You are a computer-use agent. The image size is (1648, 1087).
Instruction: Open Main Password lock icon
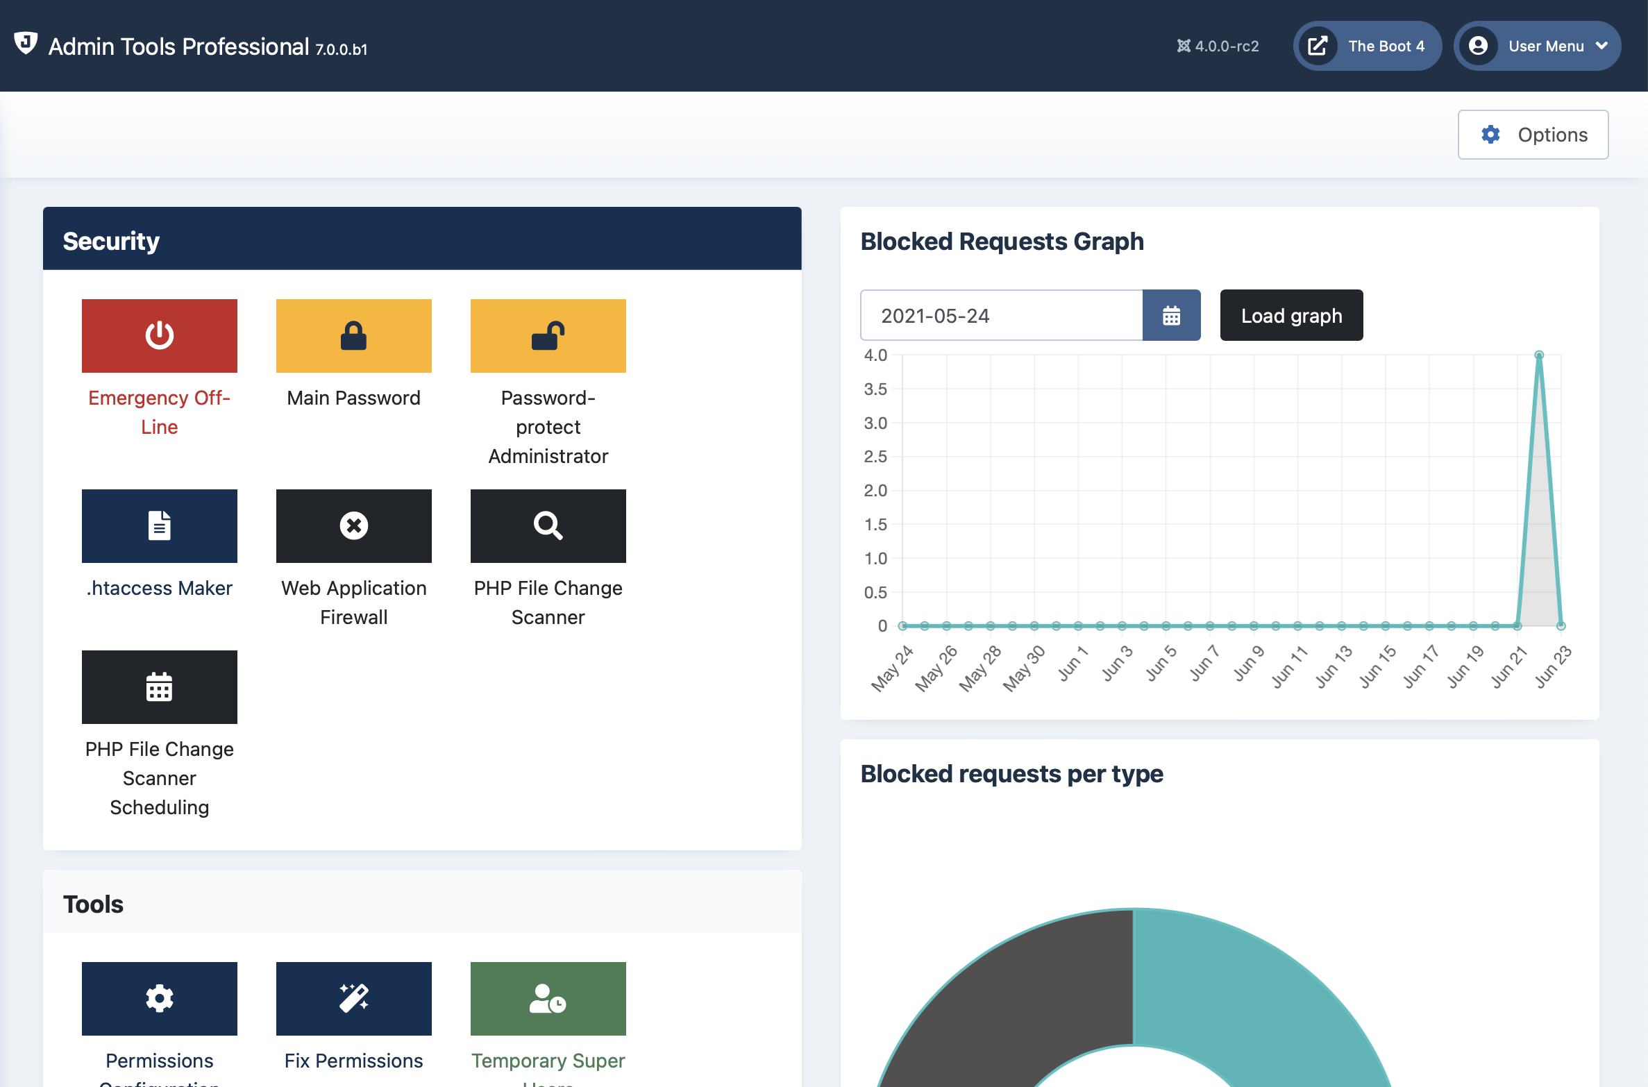[x=353, y=335]
